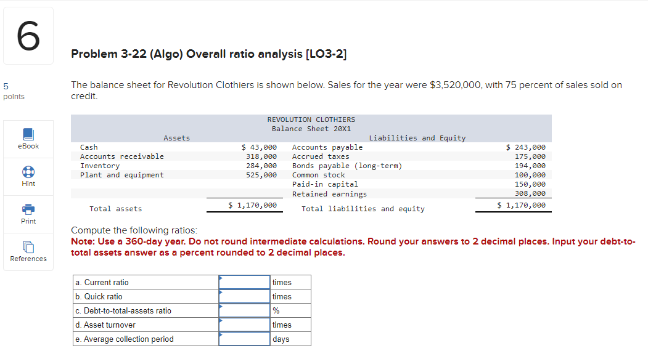
Task: Click the Quick ratio answer box
Action: pyautogui.click(x=244, y=296)
